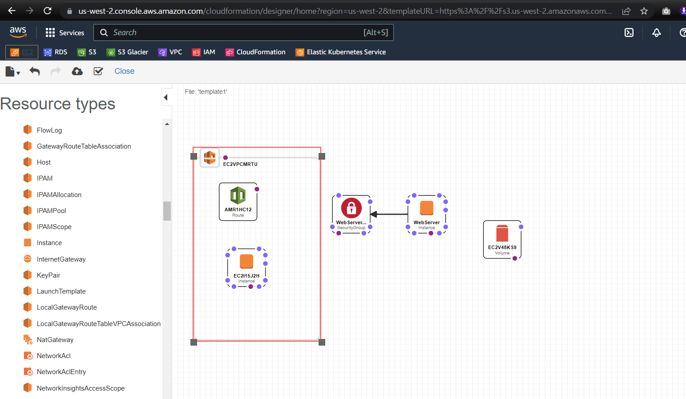This screenshot has height=399, width=686.
Task: Collapse the Resource types panel arrow
Action: click(166, 97)
